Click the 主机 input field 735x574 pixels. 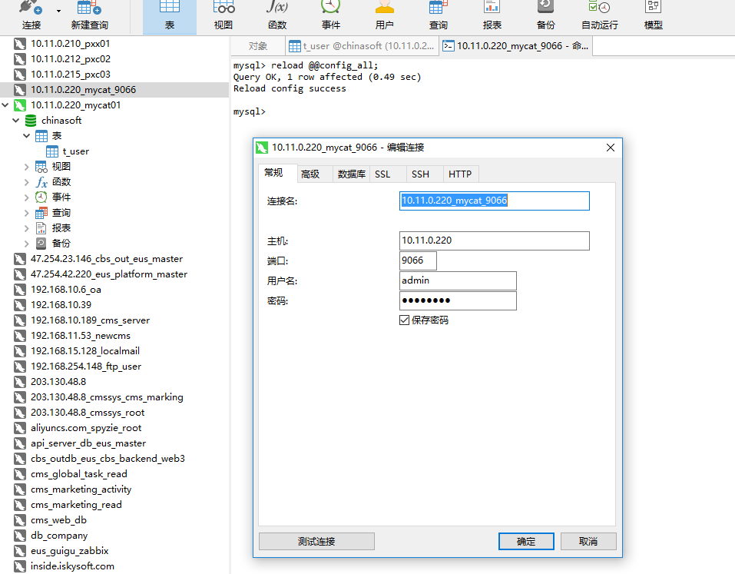(x=494, y=241)
